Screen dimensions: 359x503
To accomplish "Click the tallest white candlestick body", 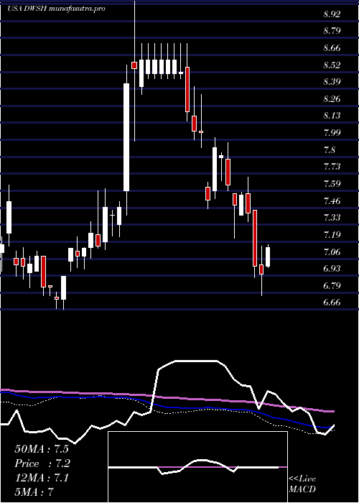I will (x=126, y=137).
